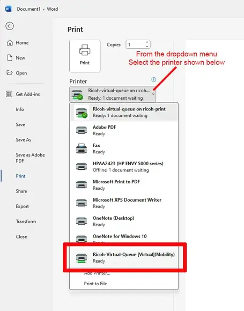Click Save in the sidebar

(20, 124)
